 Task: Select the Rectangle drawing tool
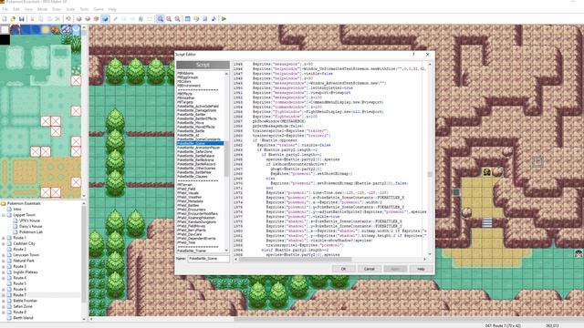(x=124, y=19)
